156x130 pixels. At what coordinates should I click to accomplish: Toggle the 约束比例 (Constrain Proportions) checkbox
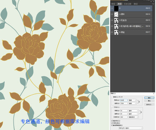point(112,123)
